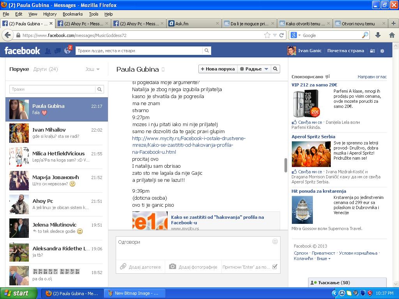Open Facebook messages icon in top bar

(x=58, y=51)
